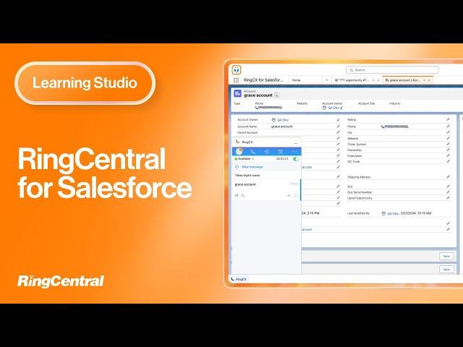Minimize the RingCX softphone panel
Screen dimensions: 463x347
pyautogui.click(x=296, y=143)
